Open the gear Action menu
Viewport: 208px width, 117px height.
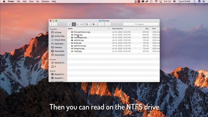pos(95,24)
